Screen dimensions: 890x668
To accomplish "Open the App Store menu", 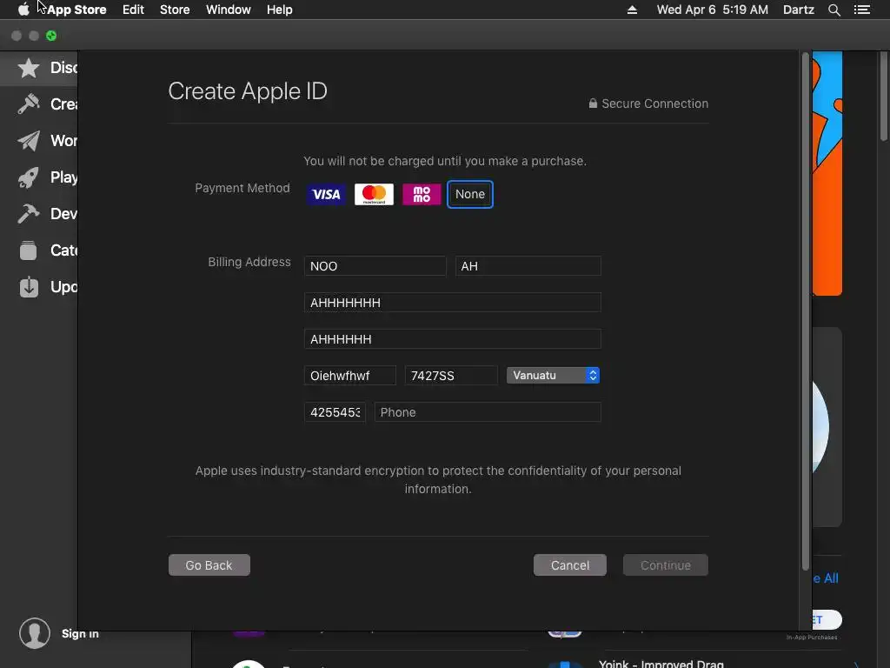I will pyautogui.click(x=76, y=10).
